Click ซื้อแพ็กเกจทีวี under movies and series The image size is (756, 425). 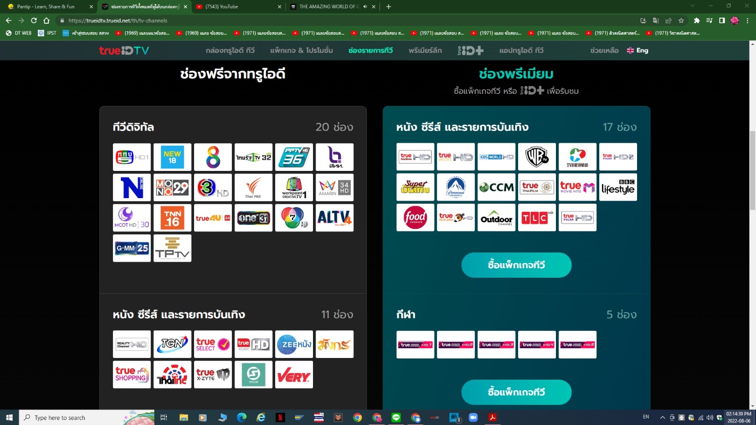click(517, 265)
